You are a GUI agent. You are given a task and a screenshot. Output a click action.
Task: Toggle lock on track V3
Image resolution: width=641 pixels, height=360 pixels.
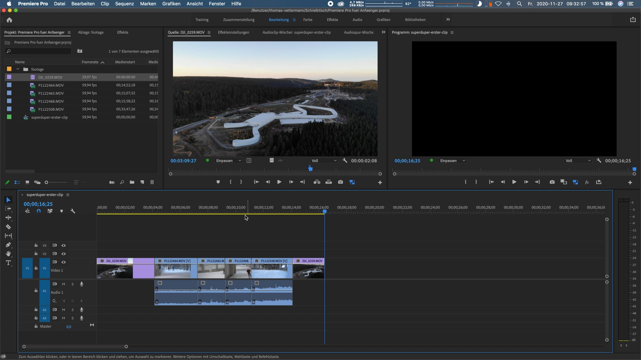coord(36,245)
